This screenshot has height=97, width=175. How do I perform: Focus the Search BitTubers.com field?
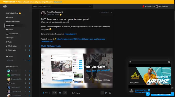coord(63,7)
